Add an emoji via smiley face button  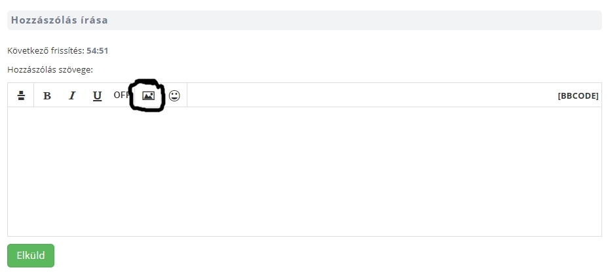pos(174,95)
